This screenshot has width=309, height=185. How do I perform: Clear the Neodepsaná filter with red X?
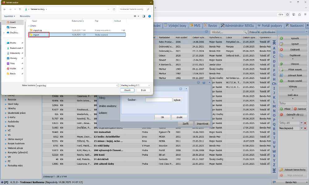[305, 128]
